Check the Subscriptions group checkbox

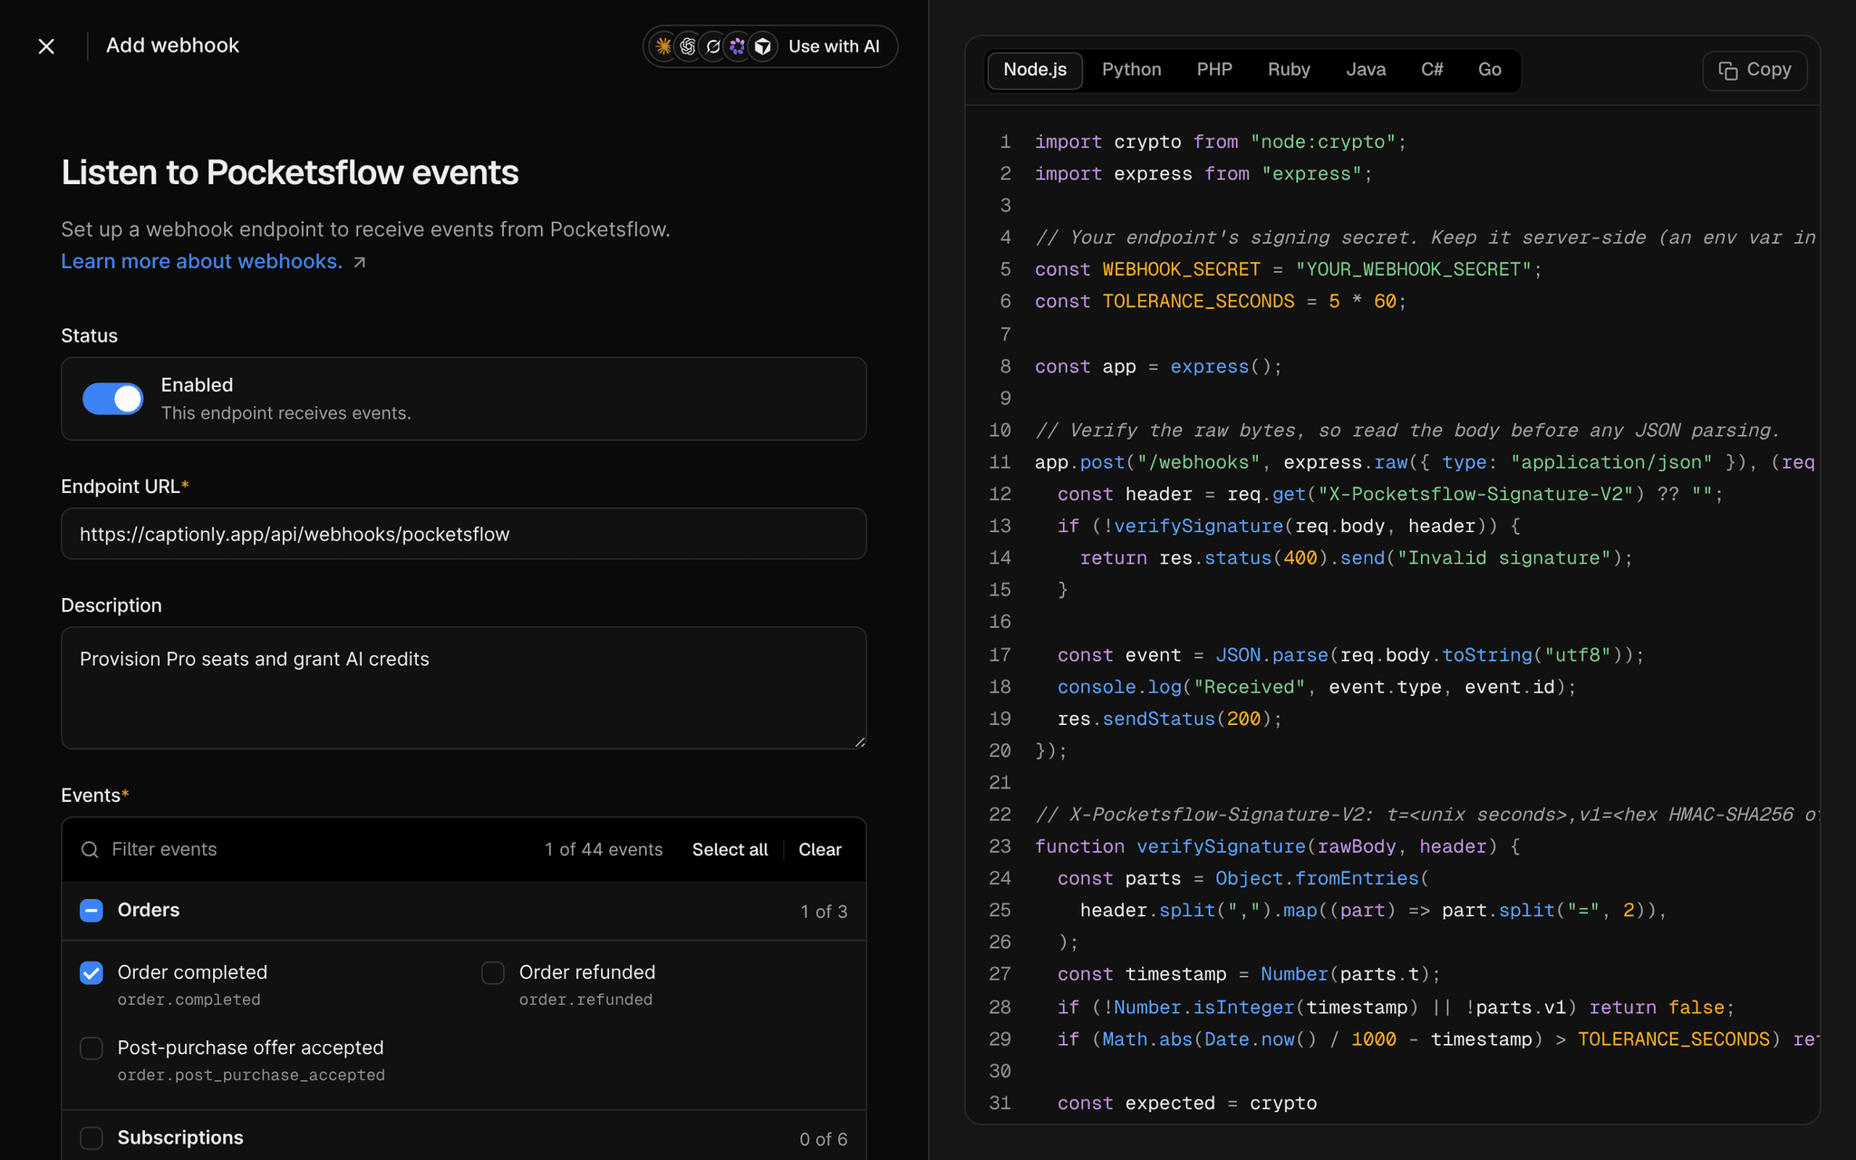click(92, 1137)
